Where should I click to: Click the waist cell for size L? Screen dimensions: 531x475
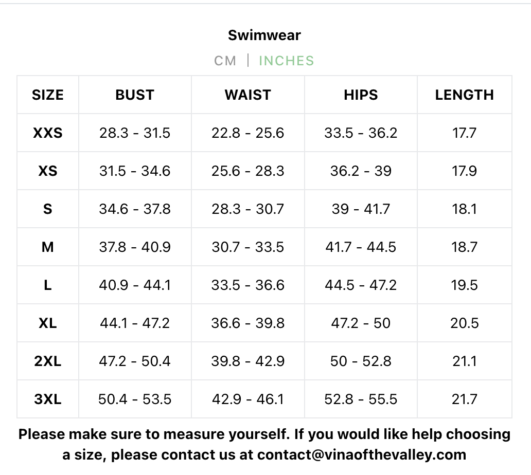(247, 285)
